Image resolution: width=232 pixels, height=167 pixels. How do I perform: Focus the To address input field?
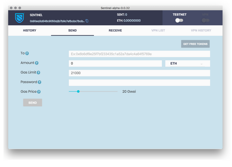click(x=139, y=54)
